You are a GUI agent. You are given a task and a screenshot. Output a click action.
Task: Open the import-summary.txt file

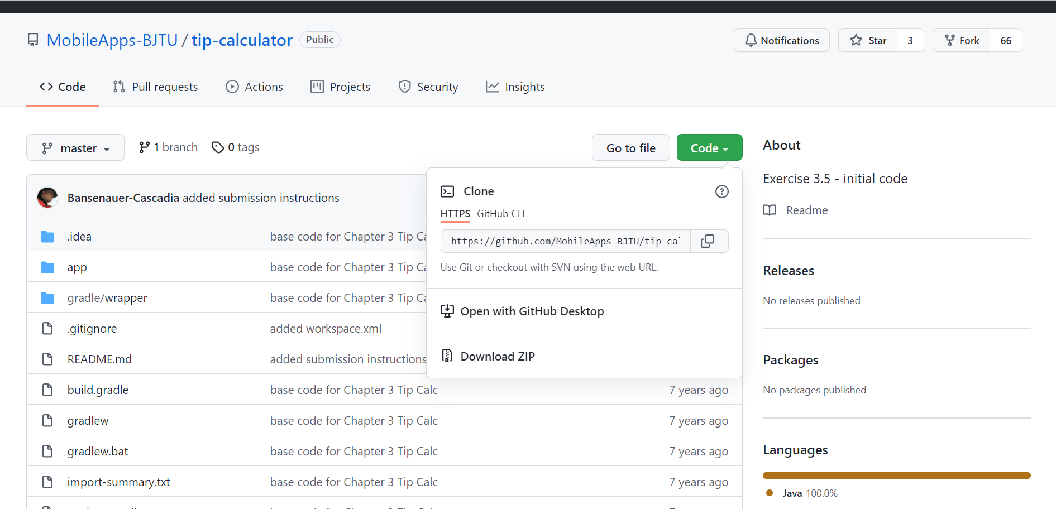click(118, 482)
